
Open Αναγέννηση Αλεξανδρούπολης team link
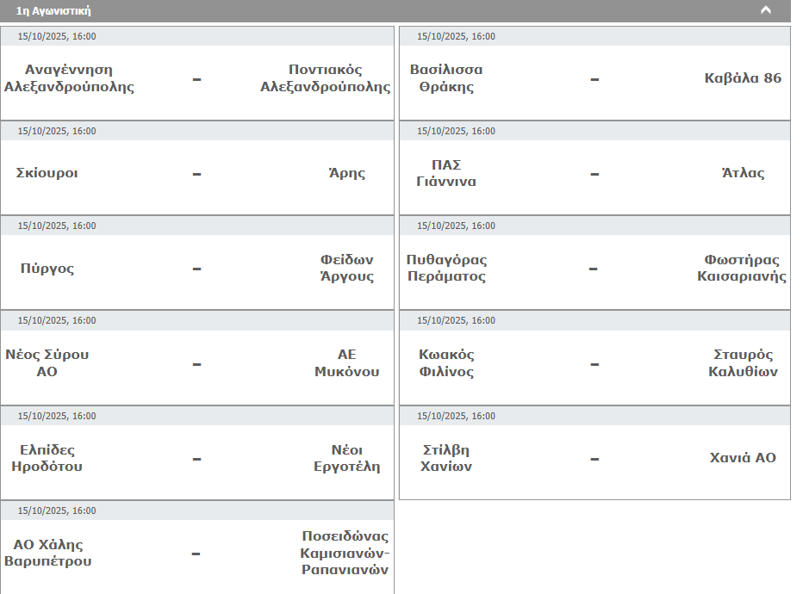coord(69,78)
